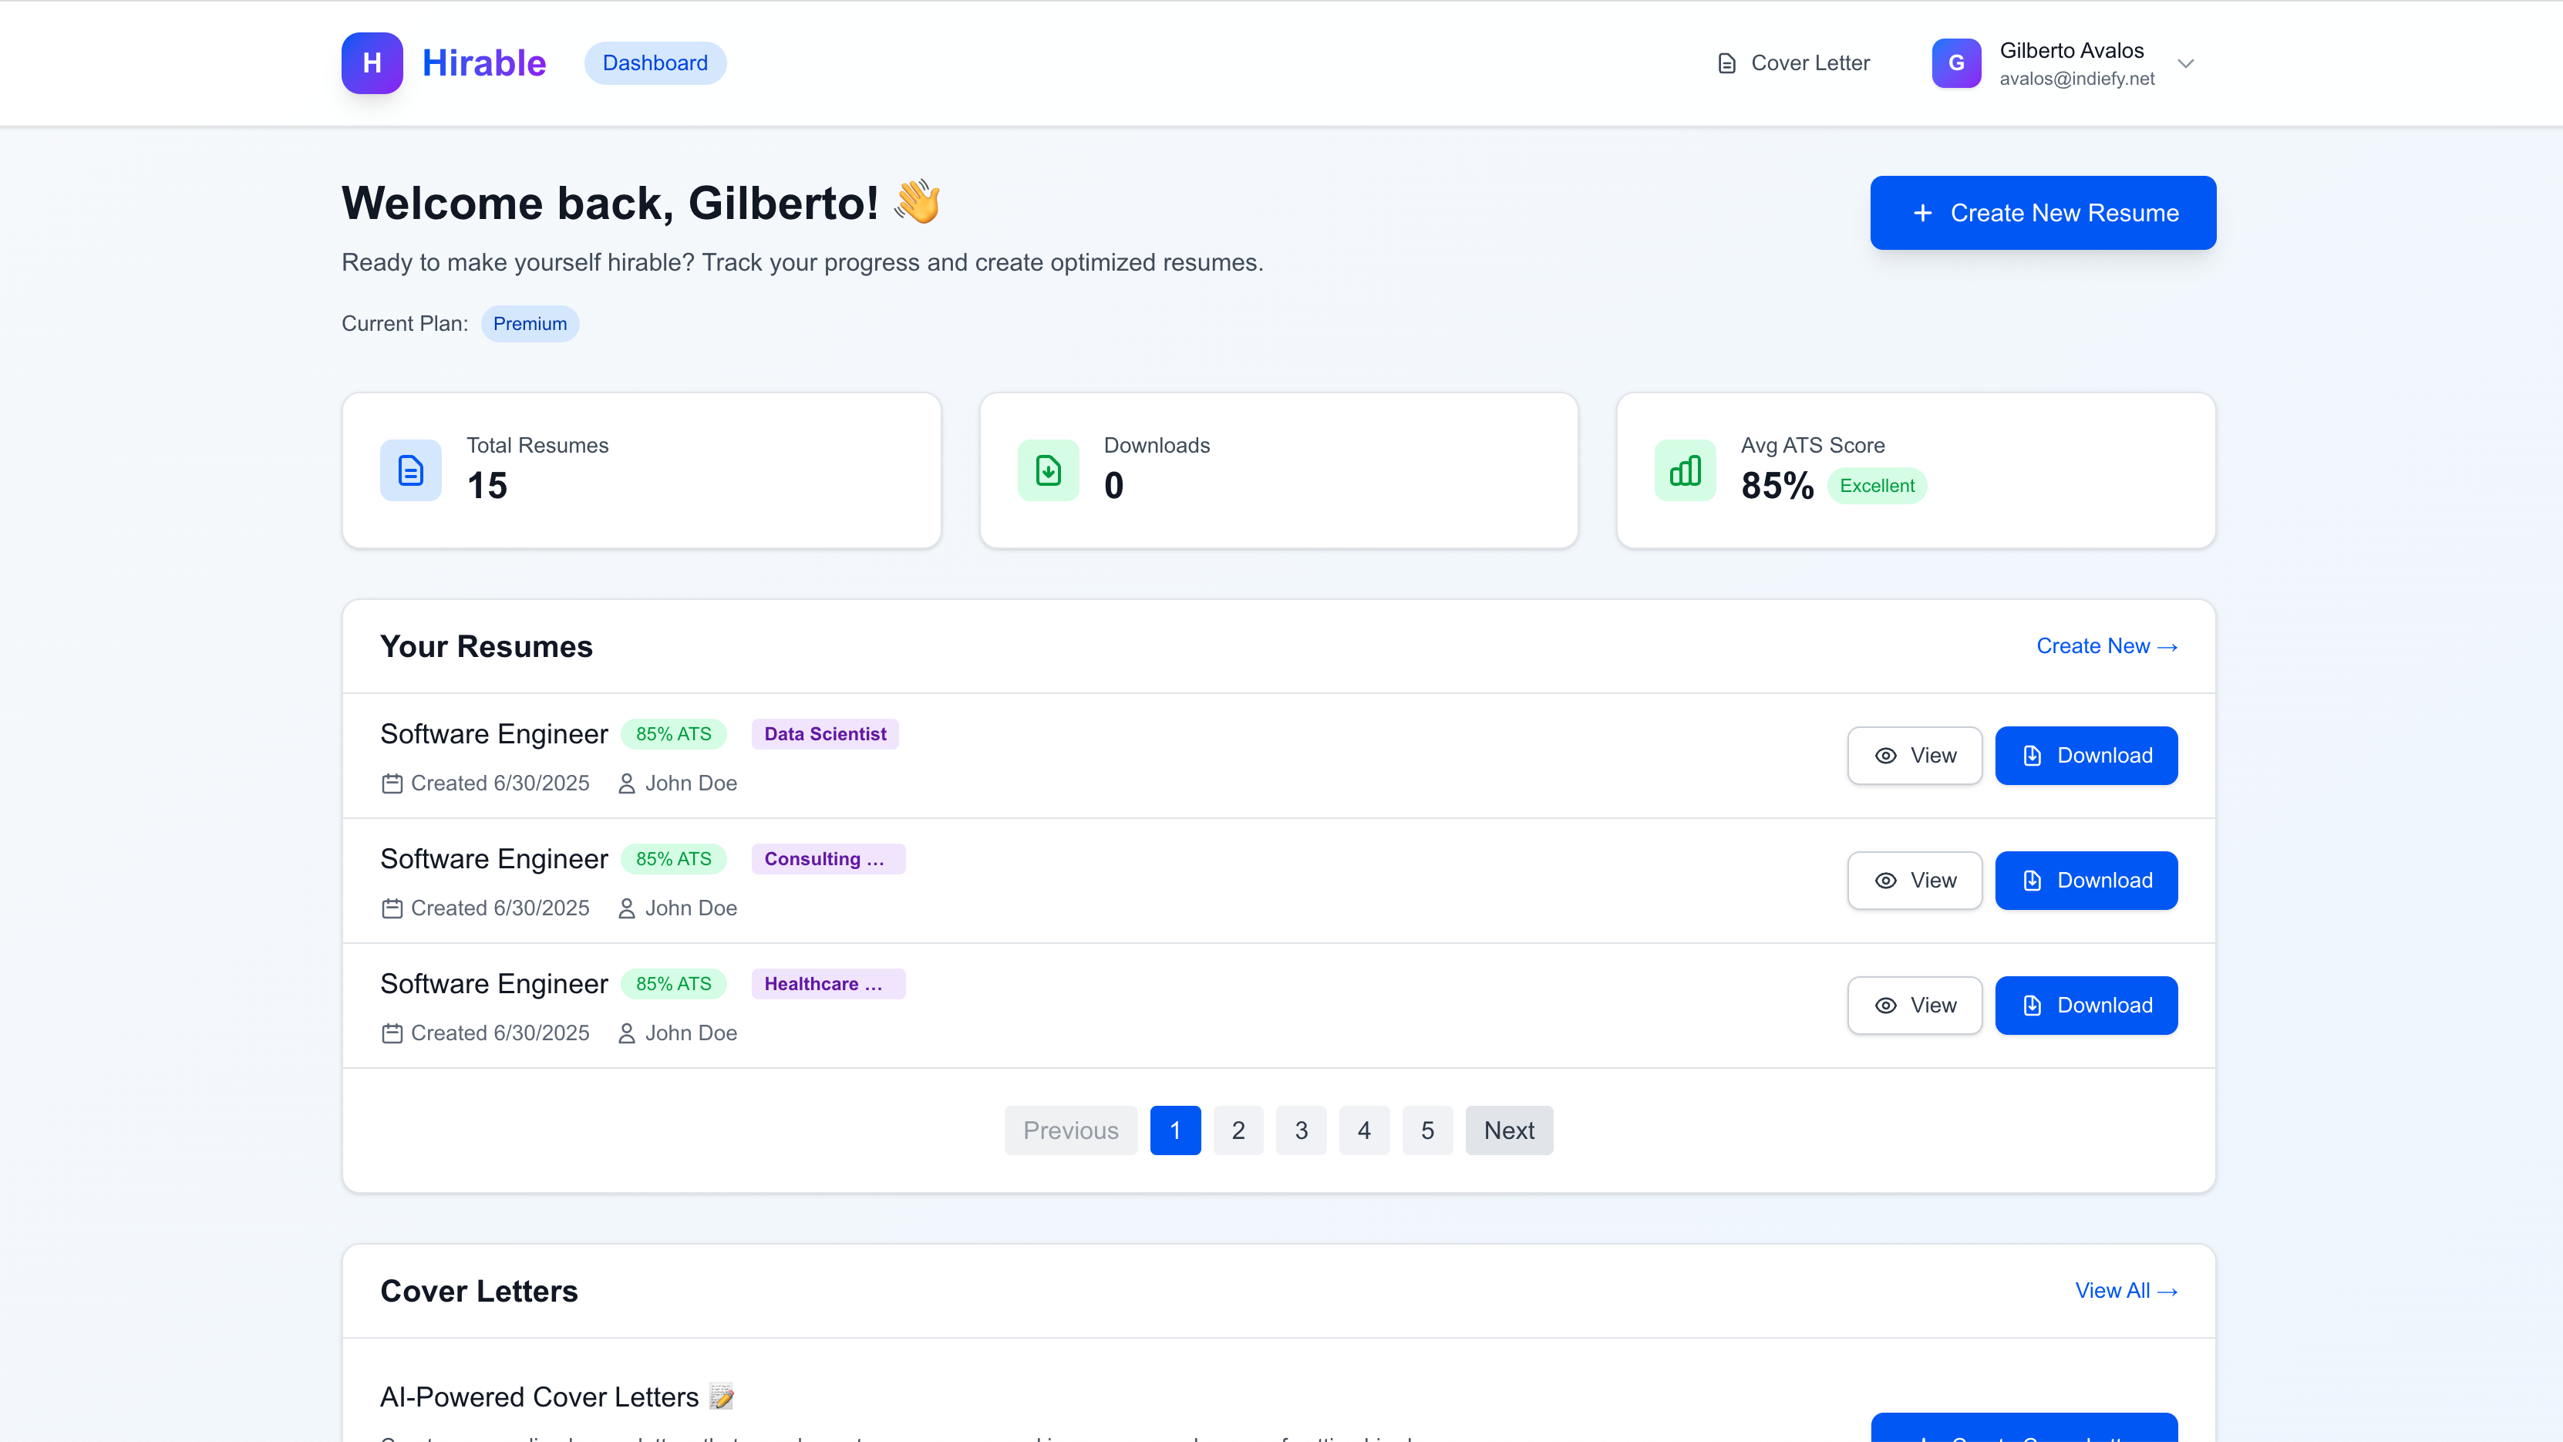
Task: Select page 1 in pagination
Action: (1175, 1130)
